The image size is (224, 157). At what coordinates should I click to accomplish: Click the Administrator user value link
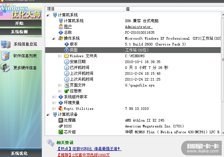[x=139, y=27]
